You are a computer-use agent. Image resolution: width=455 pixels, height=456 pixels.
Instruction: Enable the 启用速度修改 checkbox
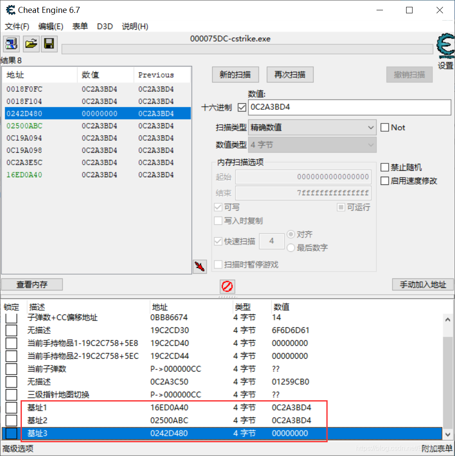(x=385, y=181)
